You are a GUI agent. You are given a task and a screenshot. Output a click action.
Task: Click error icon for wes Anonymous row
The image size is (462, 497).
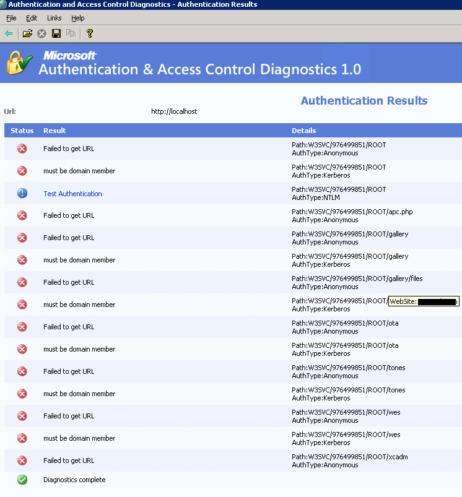click(x=22, y=416)
